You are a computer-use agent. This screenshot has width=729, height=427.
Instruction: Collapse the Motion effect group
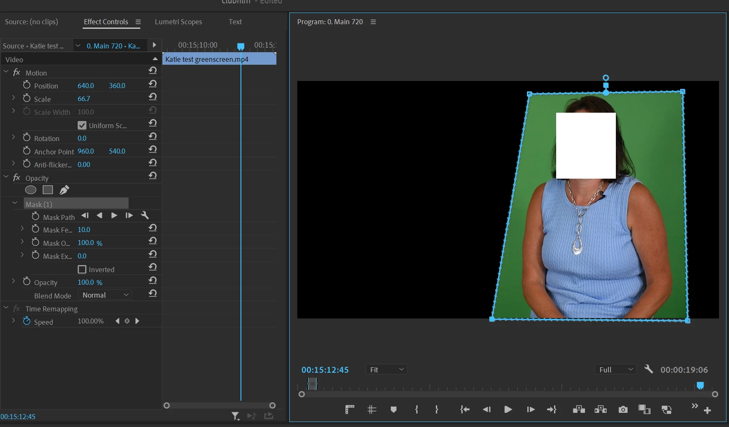pyautogui.click(x=6, y=72)
